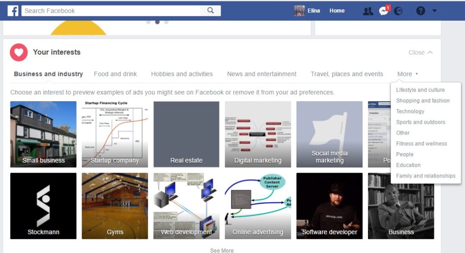Choose Technology from the More menu

click(410, 112)
